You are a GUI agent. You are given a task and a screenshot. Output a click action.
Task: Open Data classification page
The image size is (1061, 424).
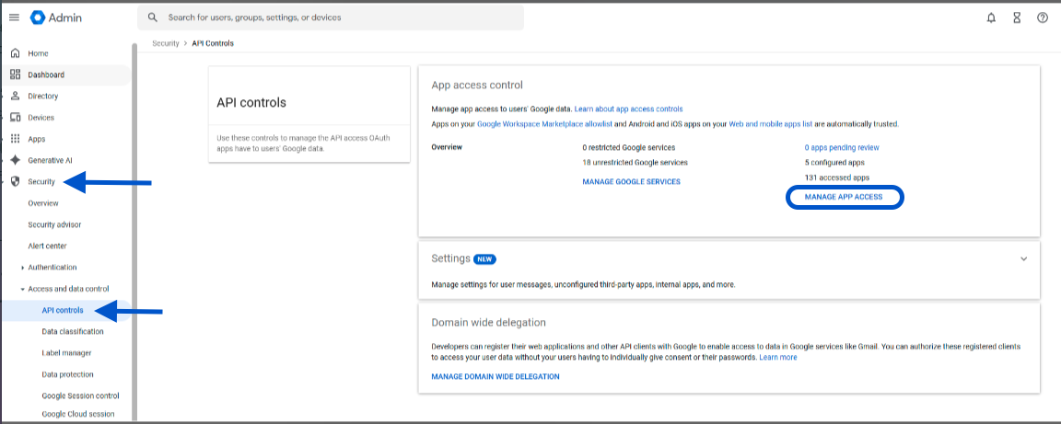pyautogui.click(x=73, y=332)
